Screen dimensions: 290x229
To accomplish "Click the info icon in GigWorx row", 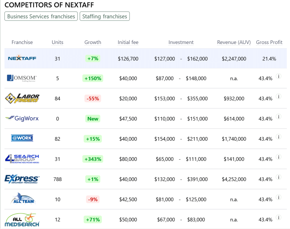I will click(x=279, y=116).
